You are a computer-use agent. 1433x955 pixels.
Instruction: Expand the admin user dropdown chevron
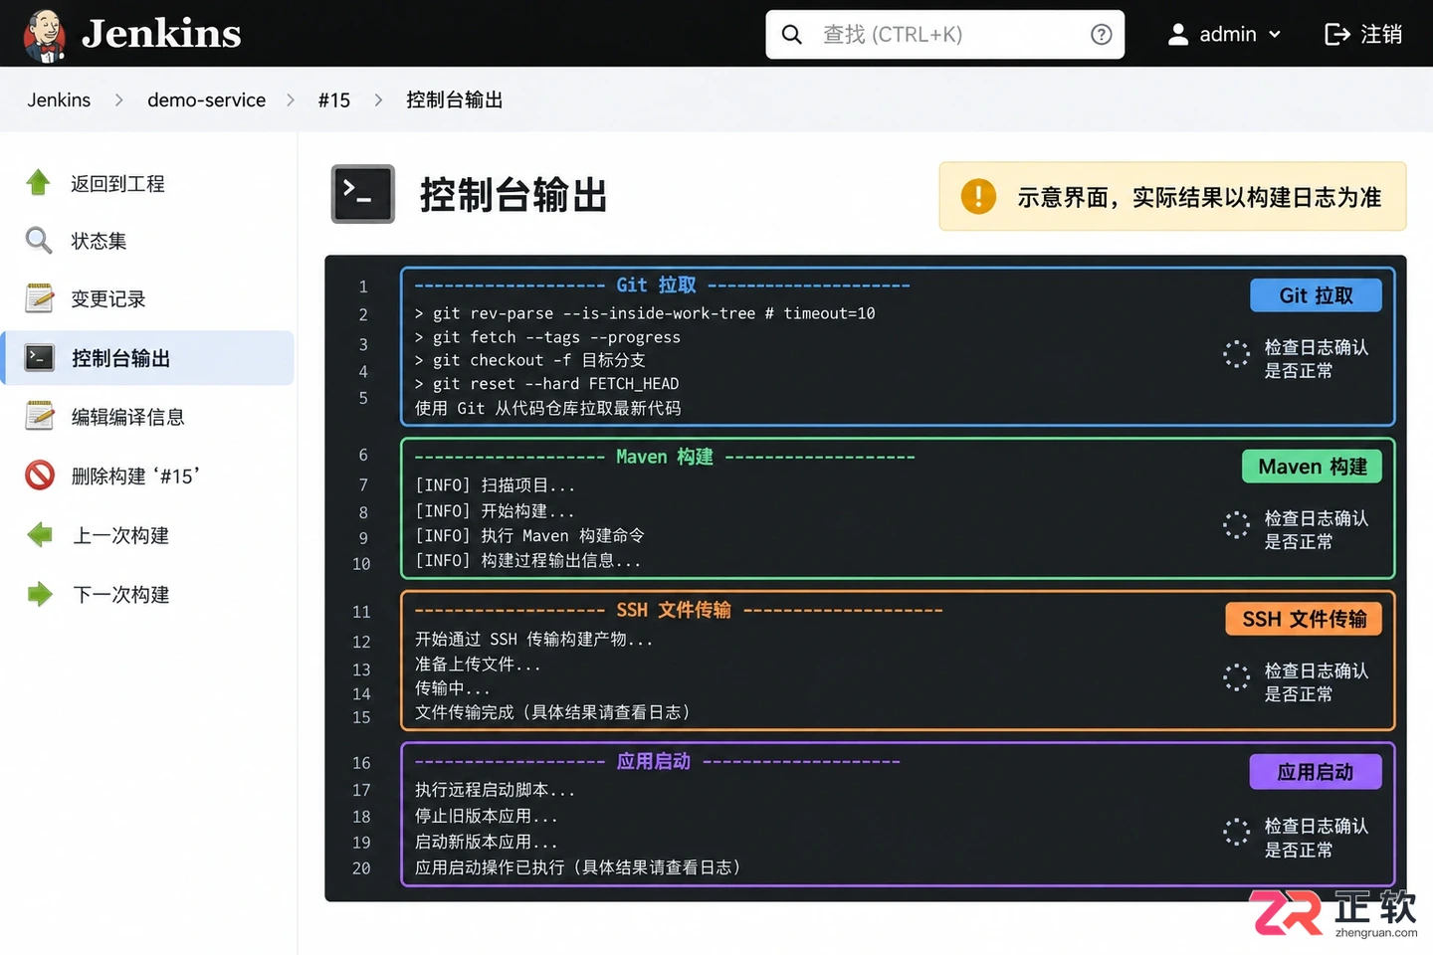click(1275, 35)
